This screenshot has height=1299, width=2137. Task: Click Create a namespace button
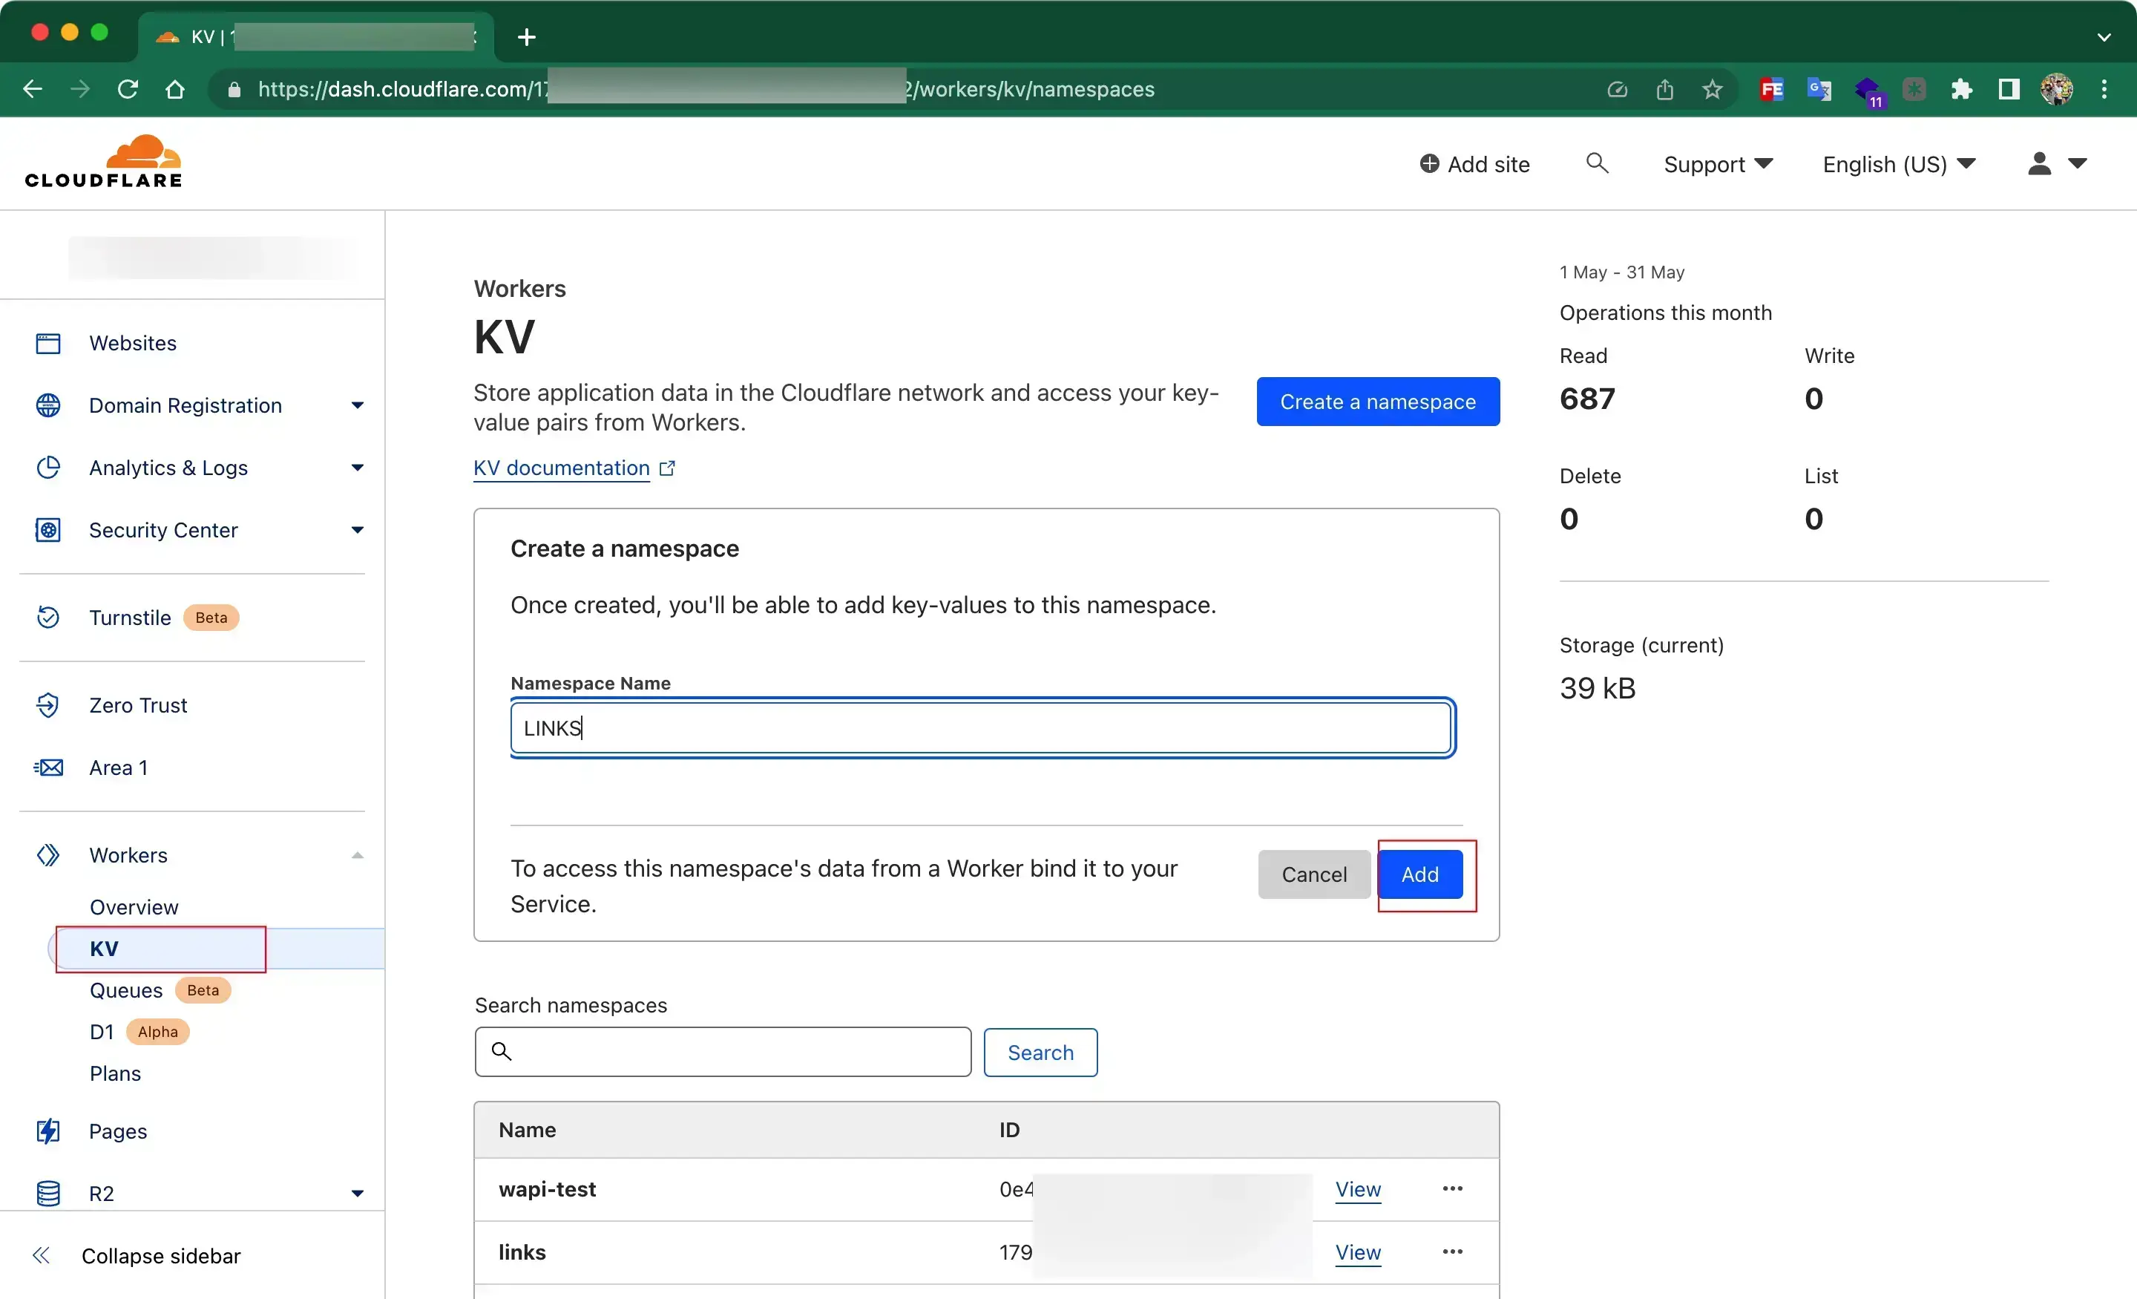pyautogui.click(x=1377, y=401)
